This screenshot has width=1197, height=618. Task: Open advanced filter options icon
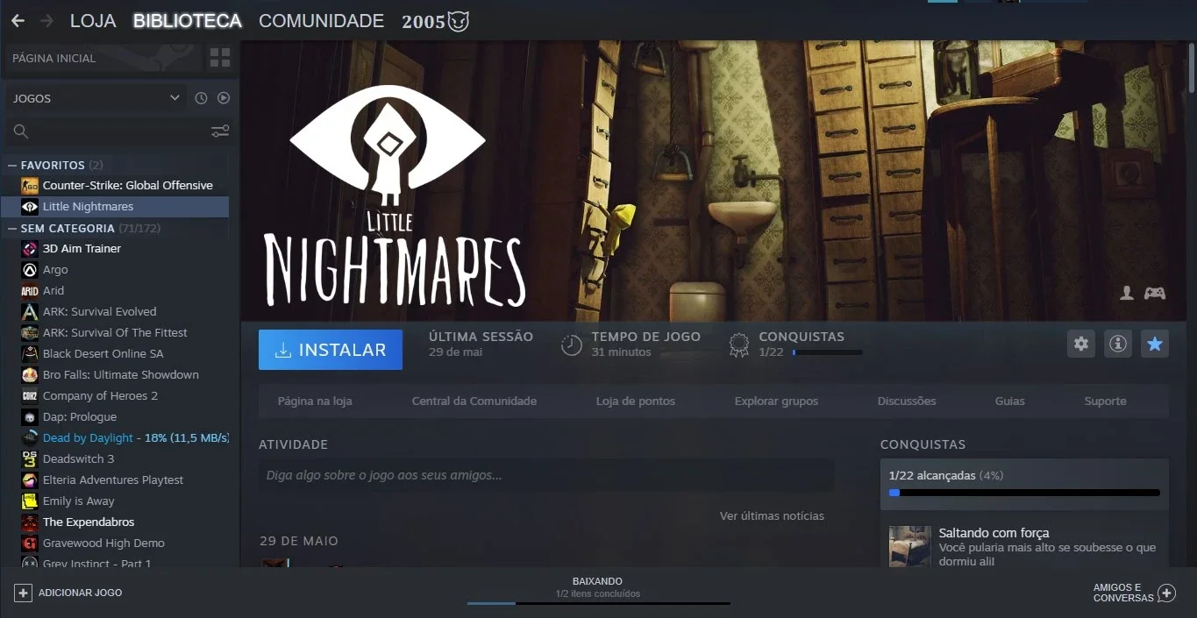[220, 131]
